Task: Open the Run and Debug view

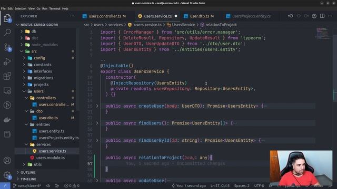Action: [x=7, y=62]
